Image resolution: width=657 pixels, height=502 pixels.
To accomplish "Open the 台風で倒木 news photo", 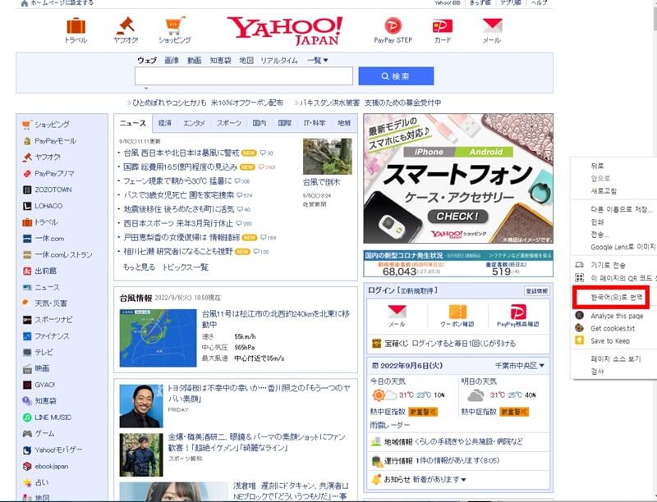I will 327,157.
